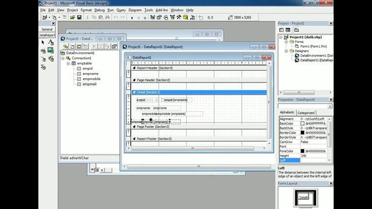This screenshot has height=209, width=372.
Task: Click Properties icon in DataEnvironment toolbar
Action: click(115, 46)
